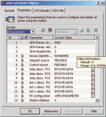Close the SEW GATEWAY MQD2x dialog

(x=103, y=3)
